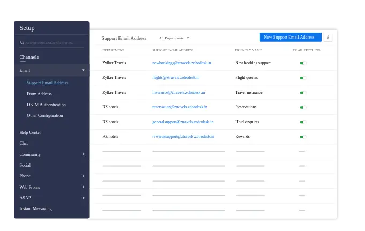Click the search magnifier icon in Setup
Image resolution: width=365 pixels, height=231 pixels.
point(22,42)
